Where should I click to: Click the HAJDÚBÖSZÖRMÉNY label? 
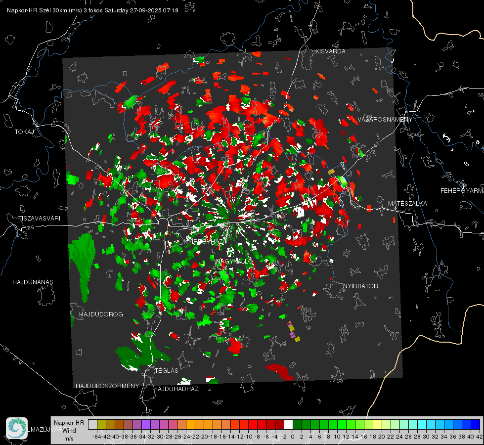click(107, 386)
